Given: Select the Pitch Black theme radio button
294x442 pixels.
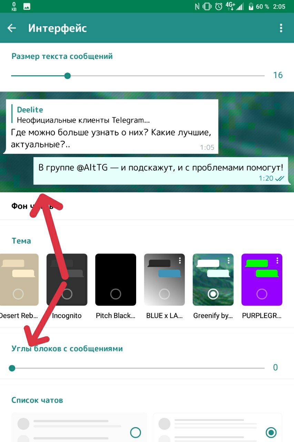Looking at the screenshot, I should coord(115,294).
